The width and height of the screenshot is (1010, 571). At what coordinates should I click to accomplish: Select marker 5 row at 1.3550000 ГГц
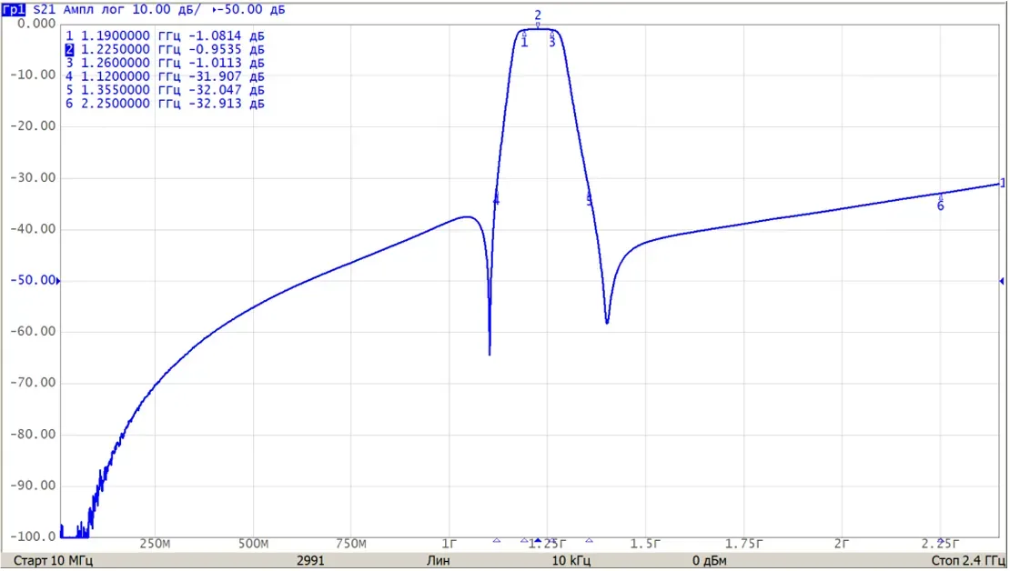point(165,90)
